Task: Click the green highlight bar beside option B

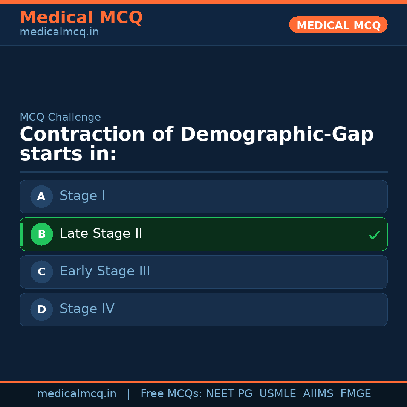Action: (x=21, y=234)
